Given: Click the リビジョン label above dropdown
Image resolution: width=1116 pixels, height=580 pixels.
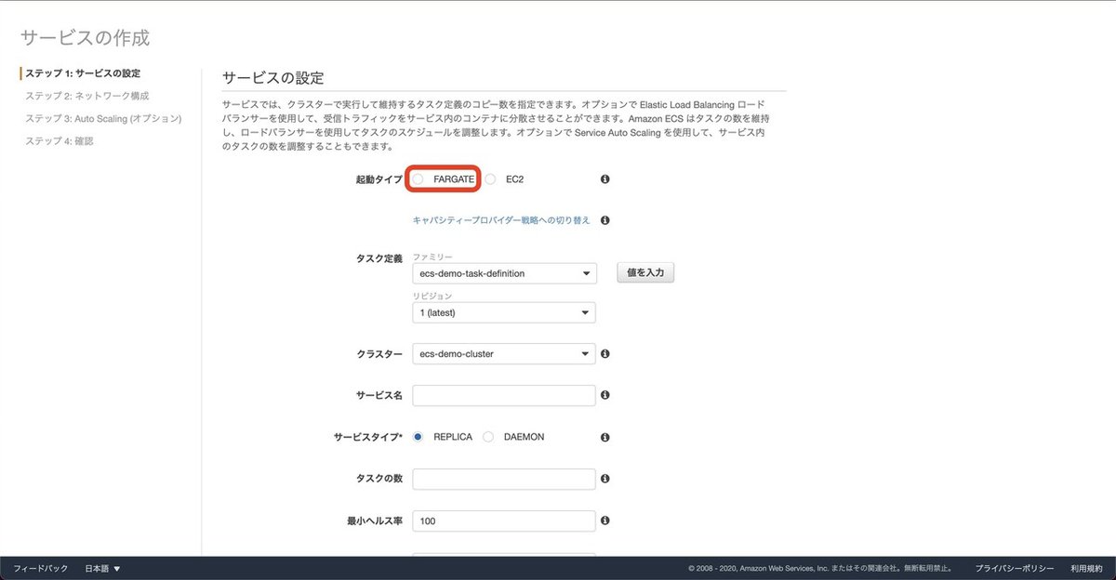Looking at the screenshot, I should [x=432, y=295].
